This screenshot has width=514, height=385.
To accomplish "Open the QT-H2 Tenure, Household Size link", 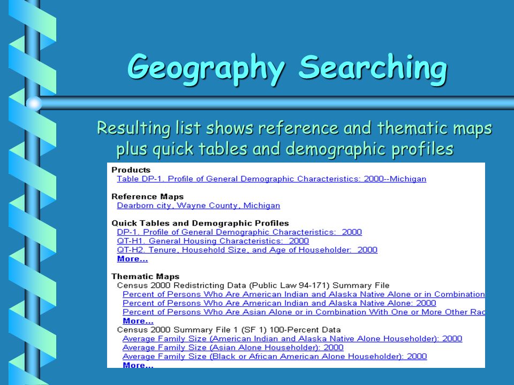I will coord(247,250).
